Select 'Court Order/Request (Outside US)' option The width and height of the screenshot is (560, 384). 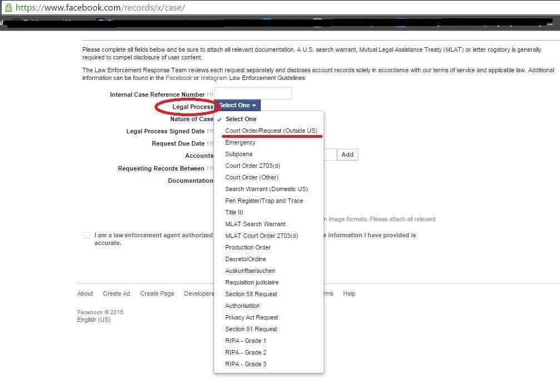tap(269, 131)
